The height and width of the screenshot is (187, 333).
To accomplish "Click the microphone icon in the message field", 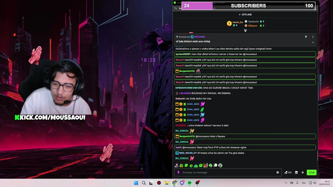I will coord(178,172).
